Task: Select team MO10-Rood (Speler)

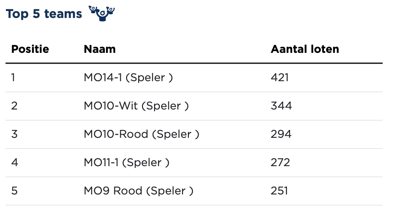Action: click(141, 134)
